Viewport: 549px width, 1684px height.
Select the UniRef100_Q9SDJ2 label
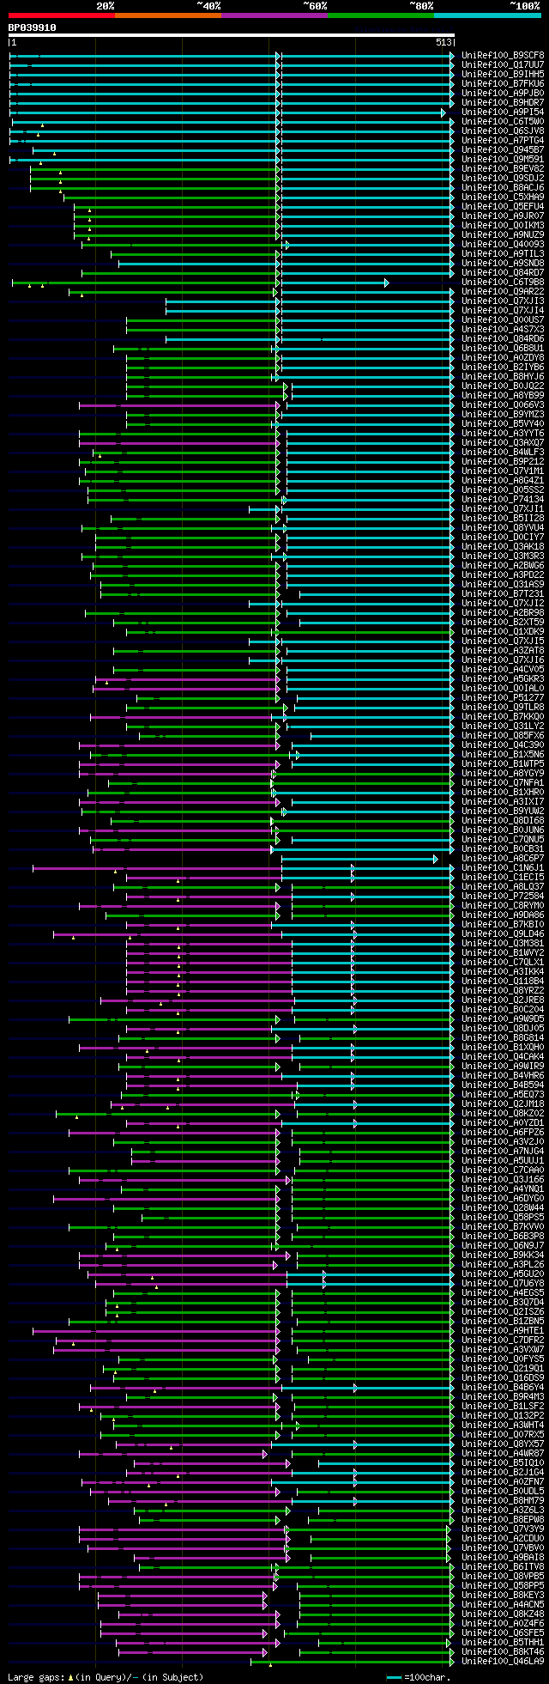(x=503, y=178)
